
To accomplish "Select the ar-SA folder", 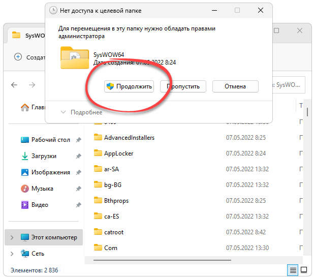I will point(112,169).
